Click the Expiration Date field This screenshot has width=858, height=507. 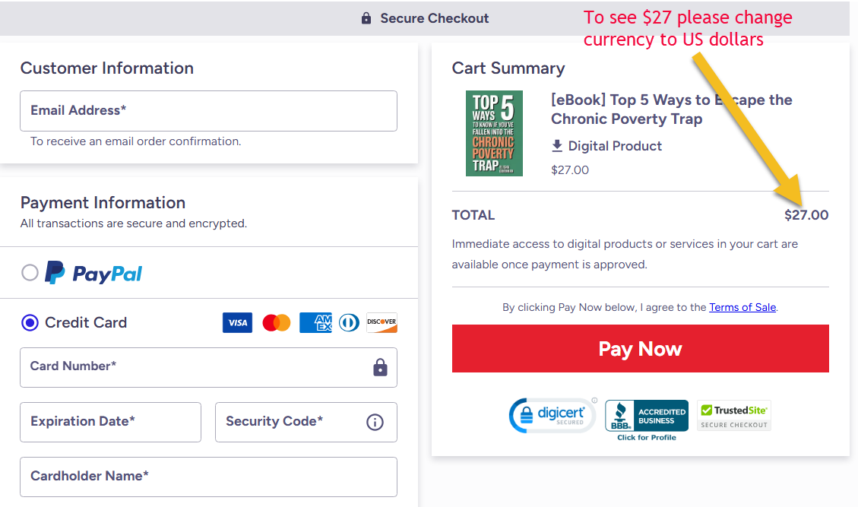110,422
